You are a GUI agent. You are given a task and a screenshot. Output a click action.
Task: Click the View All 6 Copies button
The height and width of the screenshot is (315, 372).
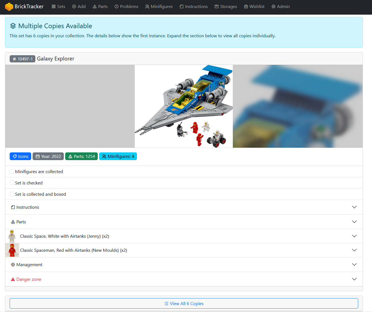[184, 303]
